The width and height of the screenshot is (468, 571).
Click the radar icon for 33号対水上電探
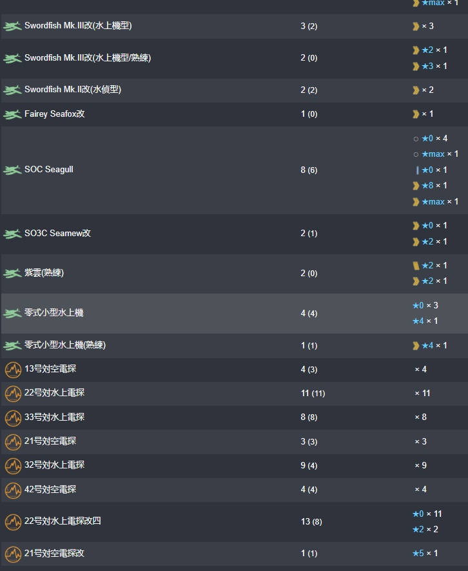click(x=13, y=417)
